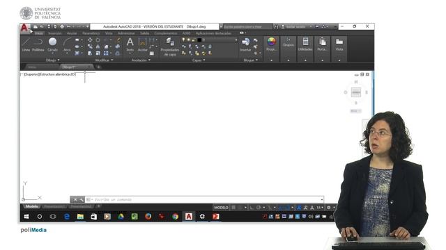446x250 pixels.
Task: Select the Polilínea tool
Action: tap(38, 44)
